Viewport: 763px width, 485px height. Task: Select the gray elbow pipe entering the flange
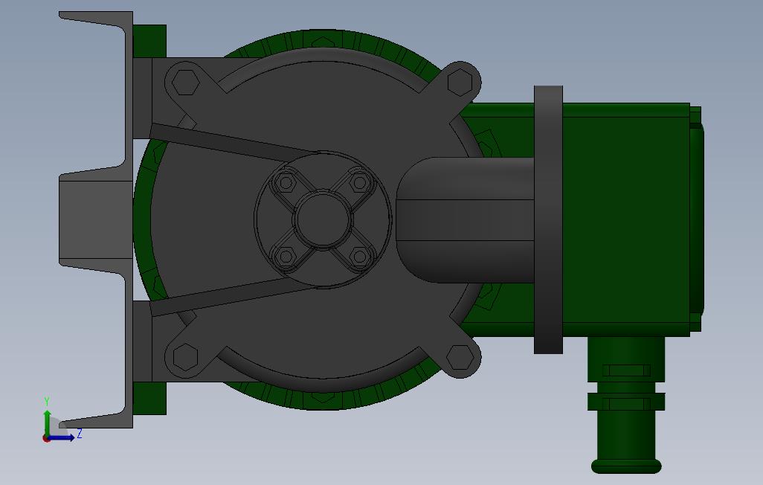(x=466, y=219)
